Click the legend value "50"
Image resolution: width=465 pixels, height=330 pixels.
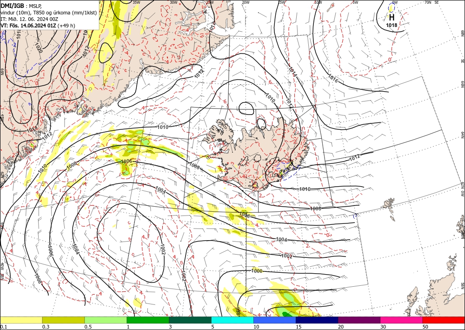425,327
